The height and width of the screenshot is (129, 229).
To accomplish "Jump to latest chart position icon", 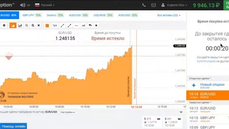I will click(39, 25).
